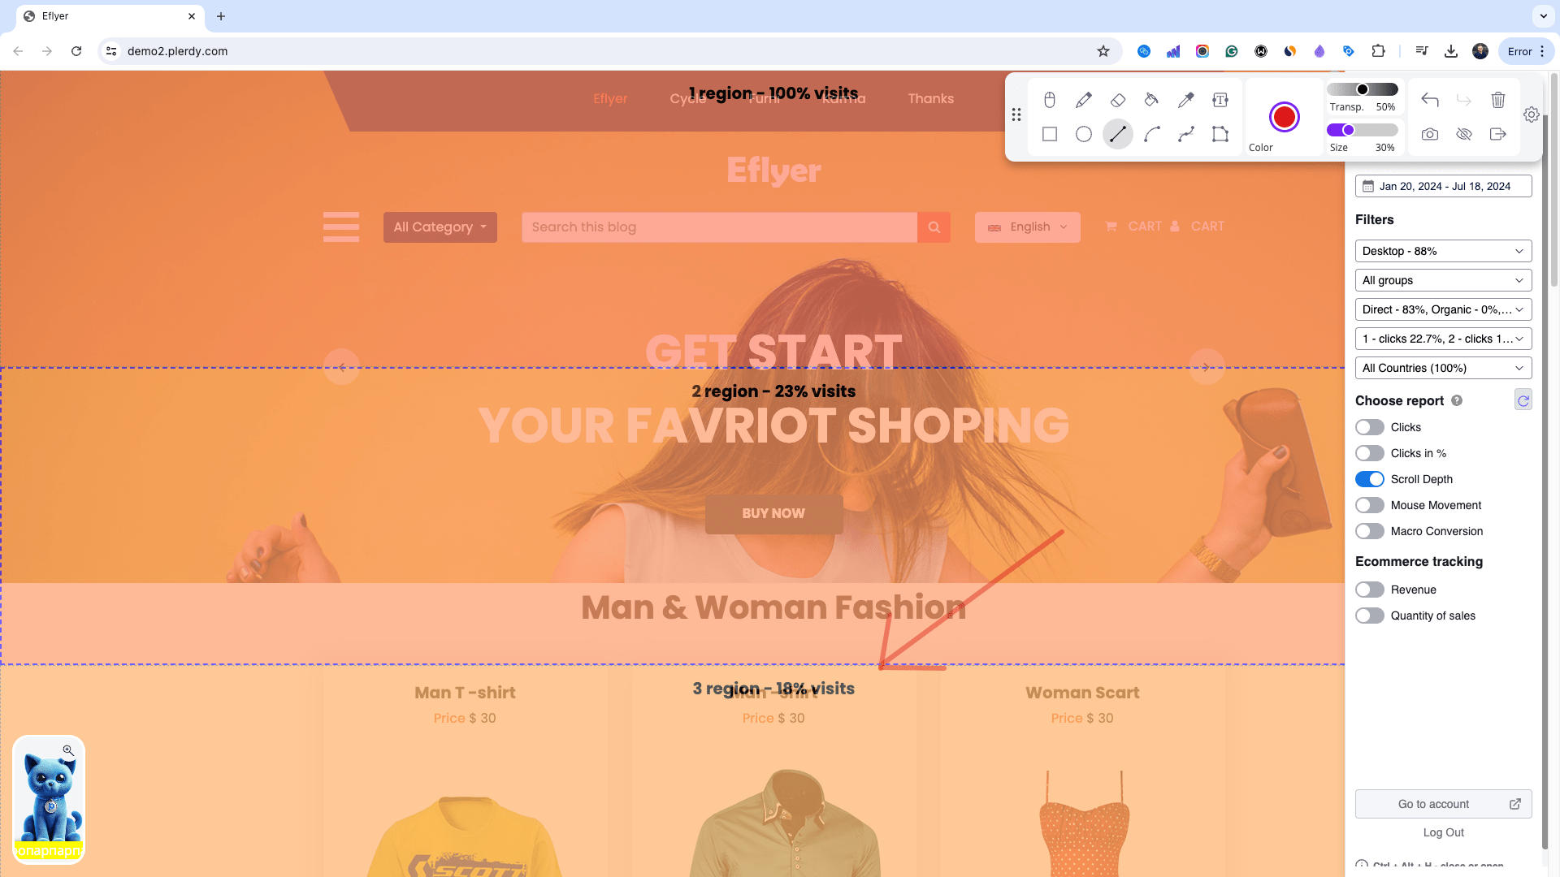The height and width of the screenshot is (877, 1560).
Task: Select the Pen tool in toolbar
Action: [x=1083, y=98]
